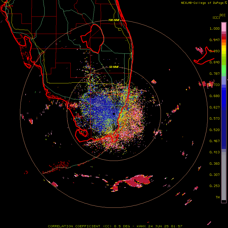
Task: Select the 0.733 scale value
Action: click(x=215, y=85)
